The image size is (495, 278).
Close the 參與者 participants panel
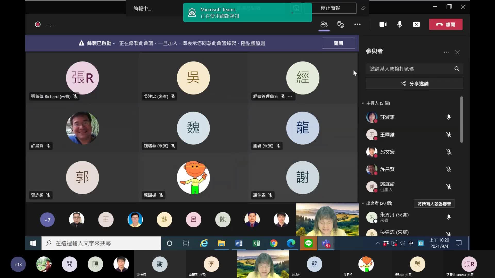(x=457, y=52)
